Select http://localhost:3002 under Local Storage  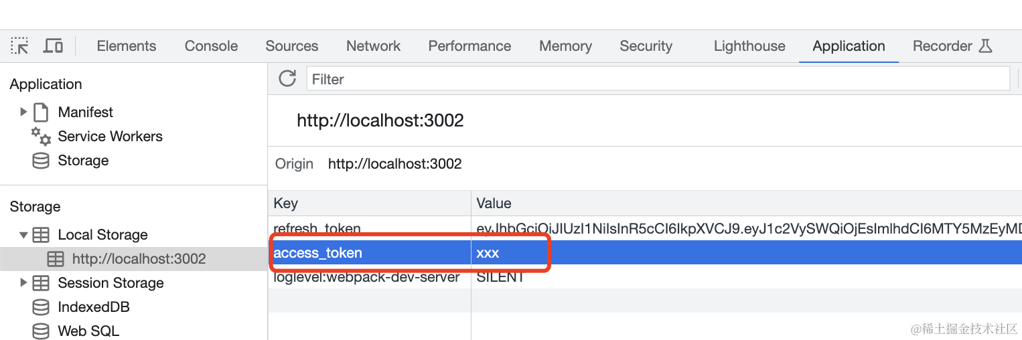tap(139, 259)
